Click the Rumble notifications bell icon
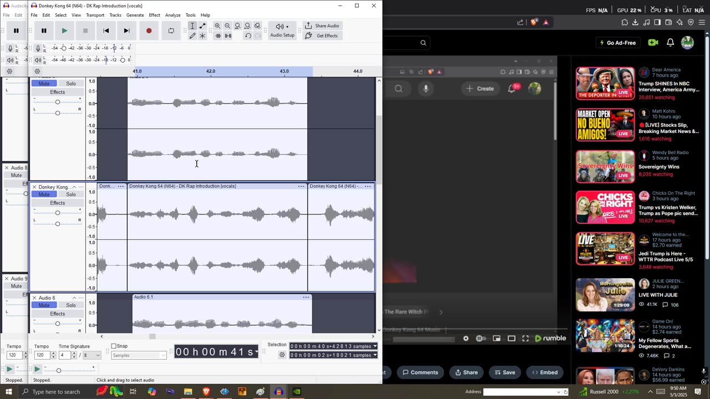Image resolution: width=710 pixels, height=399 pixels. tap(670, 43)
